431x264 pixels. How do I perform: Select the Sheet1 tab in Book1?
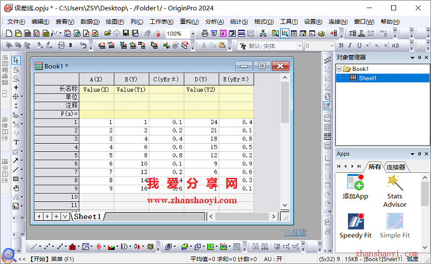(x=87, y=217)
